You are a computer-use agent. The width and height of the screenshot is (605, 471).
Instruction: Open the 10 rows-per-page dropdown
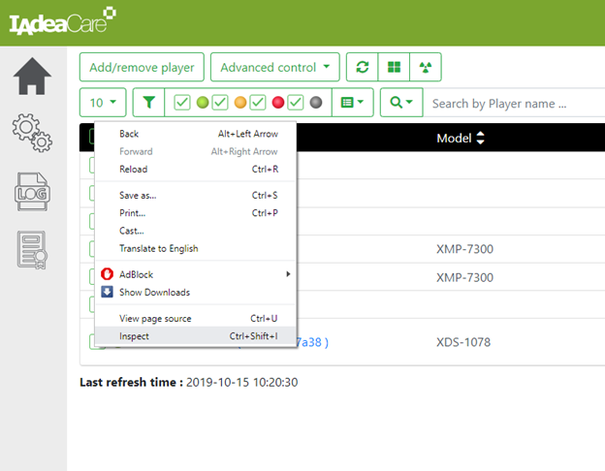pos(103,102)
